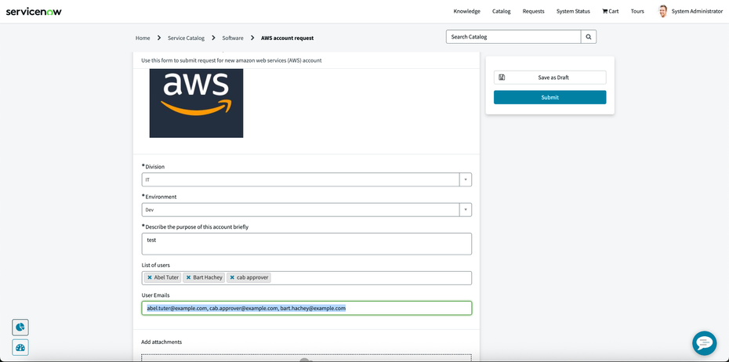Viewport: 729px width, 362px height.
Task: Click the gauge dashboard icon button
Action: [x=20, y=348]
